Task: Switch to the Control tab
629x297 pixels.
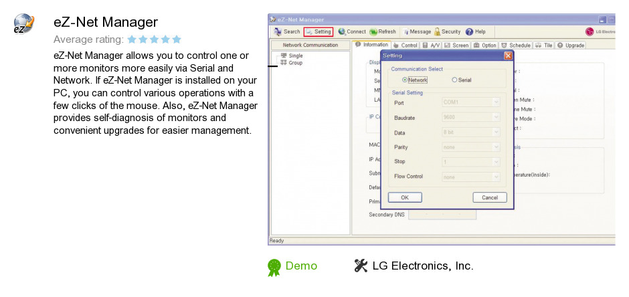Action: click(405, 45)
